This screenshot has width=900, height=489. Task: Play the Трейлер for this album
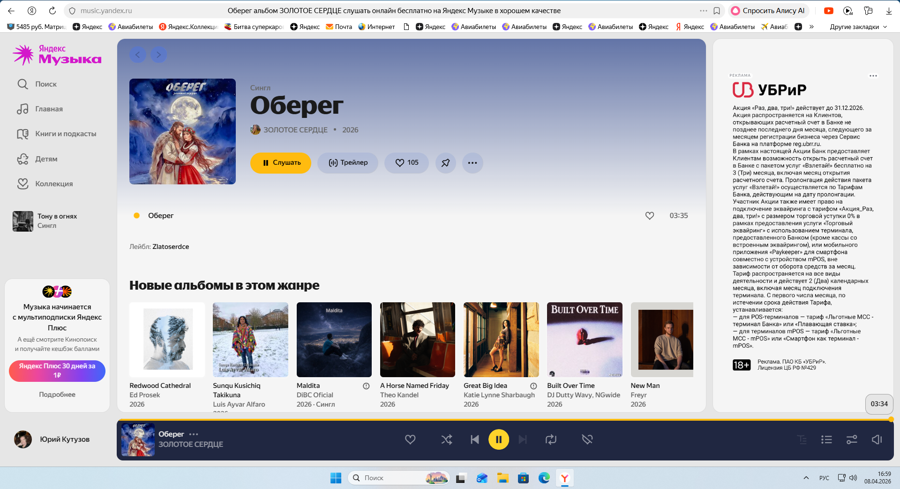[348, 163]
